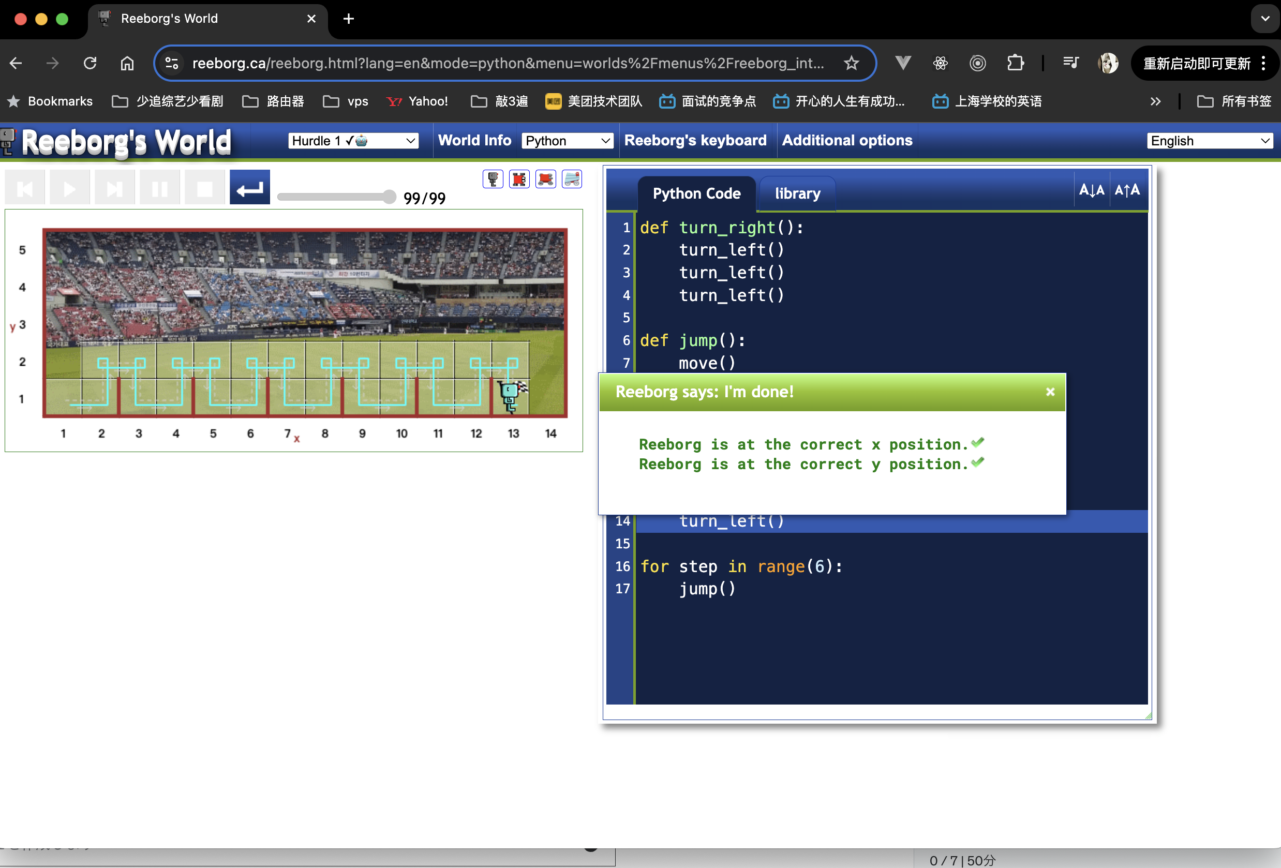The image size is (1281, 868).
Task: Click the "jump()" call on line 17
Action: pyautogui.click(x=707, y=589)
